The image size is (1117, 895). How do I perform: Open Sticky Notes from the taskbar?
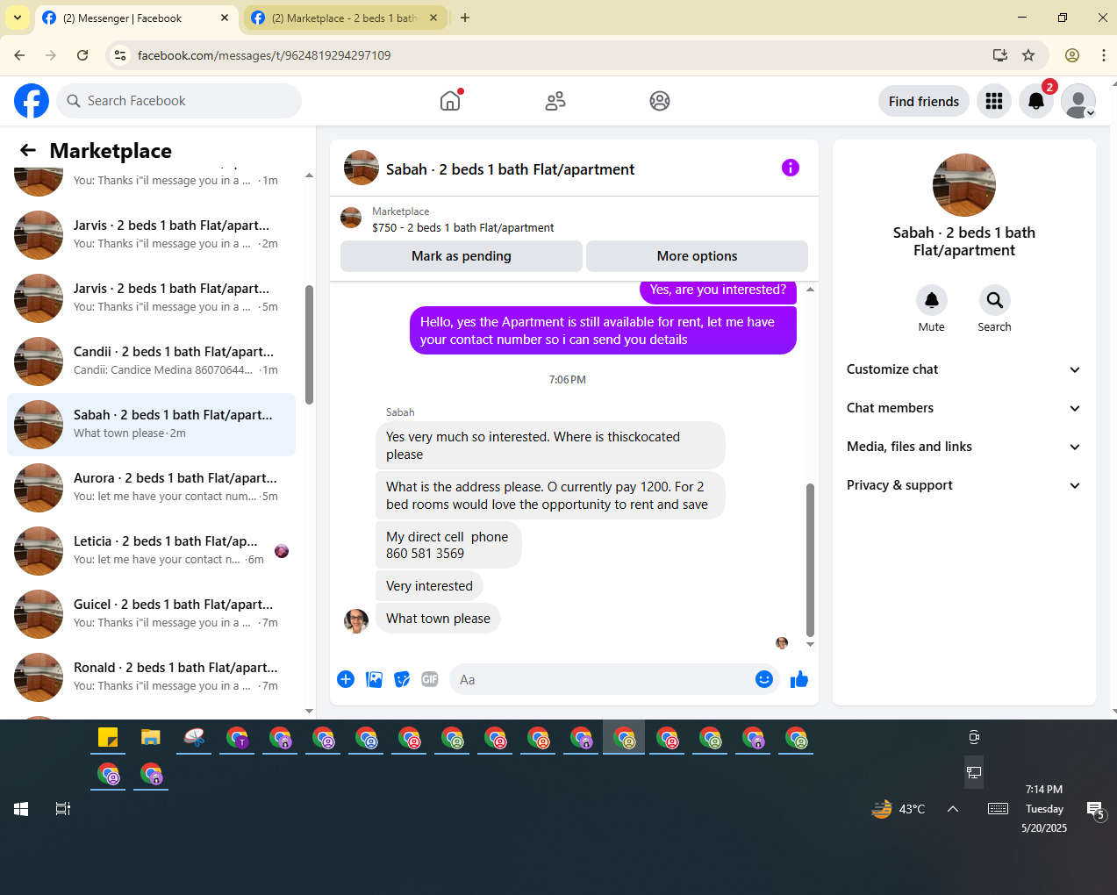coord(108,738)
